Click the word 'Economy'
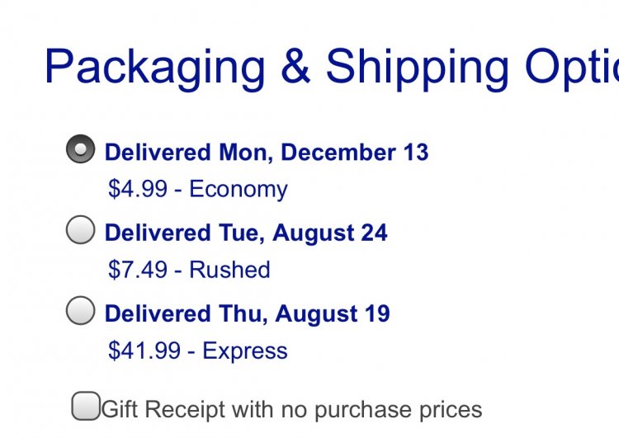Image resolution: width=619 pixels, height=438 pixels. [x=239, y=190]
